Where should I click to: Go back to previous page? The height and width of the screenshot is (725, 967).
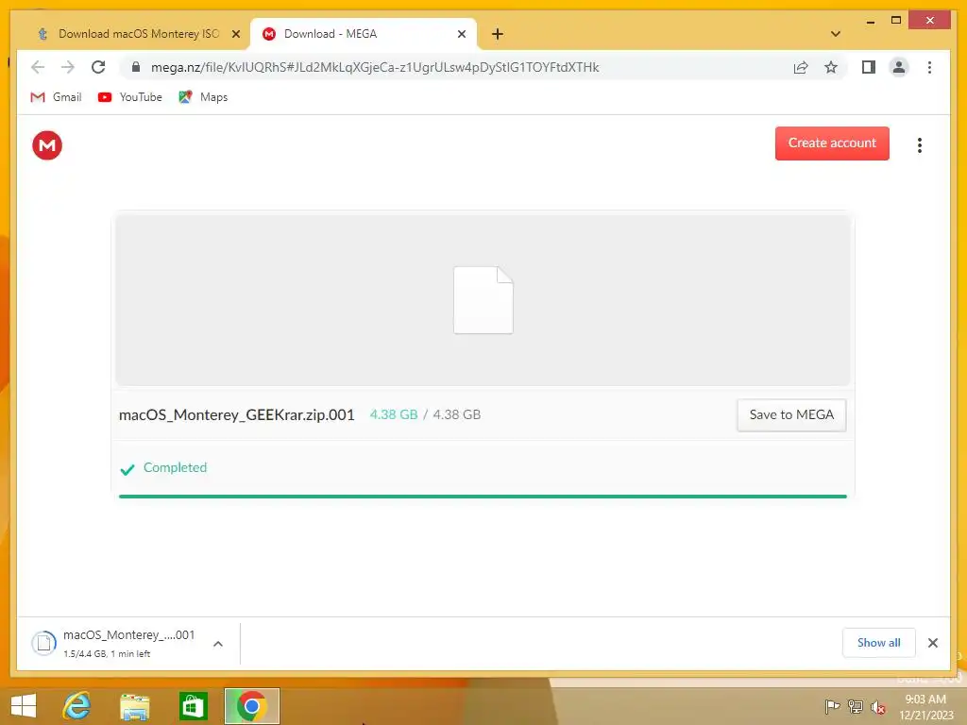(x=38, y=67)
